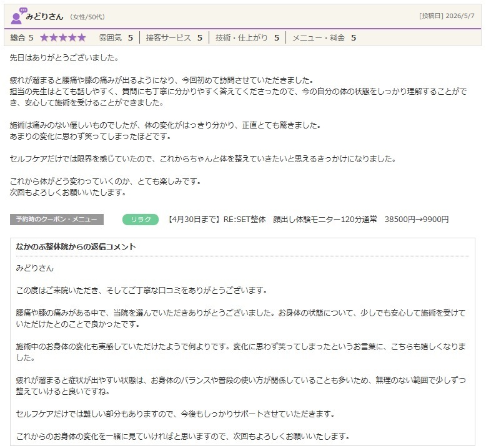Click the なかのぶ整体院からの返信コメント heading
Screen dimensions: 486x446
76,246
